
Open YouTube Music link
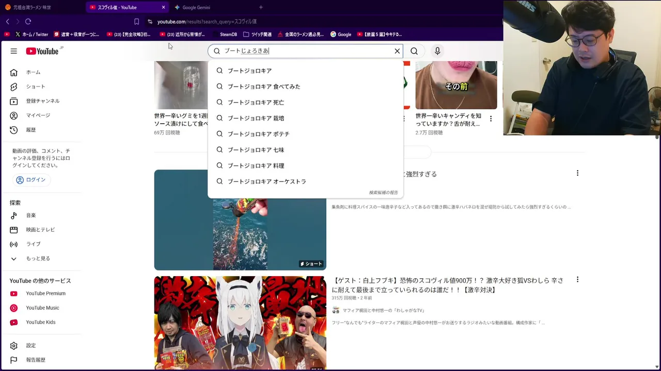click(41, 308)
